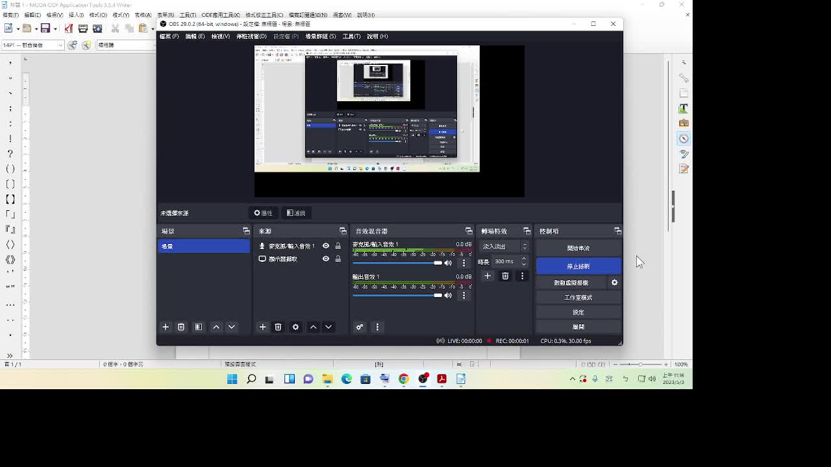
Task: Open virtual camera settings gear icon
Action: (614, 283)
